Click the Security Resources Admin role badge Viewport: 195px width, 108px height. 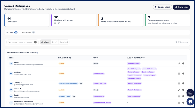(x=68, y=84)
